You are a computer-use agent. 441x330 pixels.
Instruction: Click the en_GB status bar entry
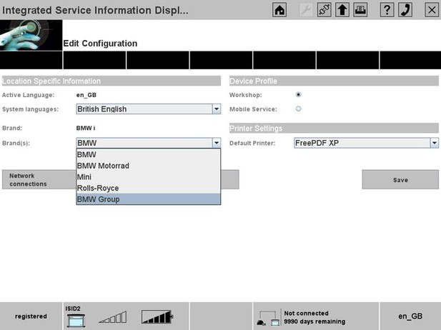pos(410,316)
